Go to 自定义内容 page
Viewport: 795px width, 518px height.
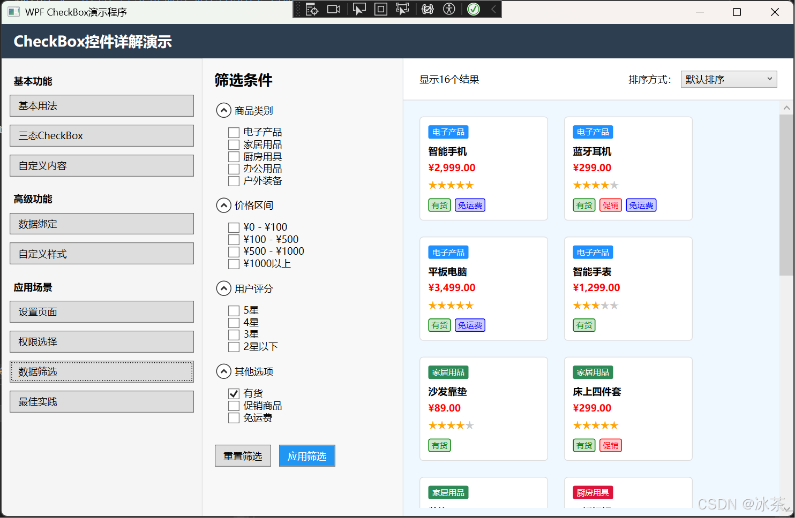[x=102, y=166]
